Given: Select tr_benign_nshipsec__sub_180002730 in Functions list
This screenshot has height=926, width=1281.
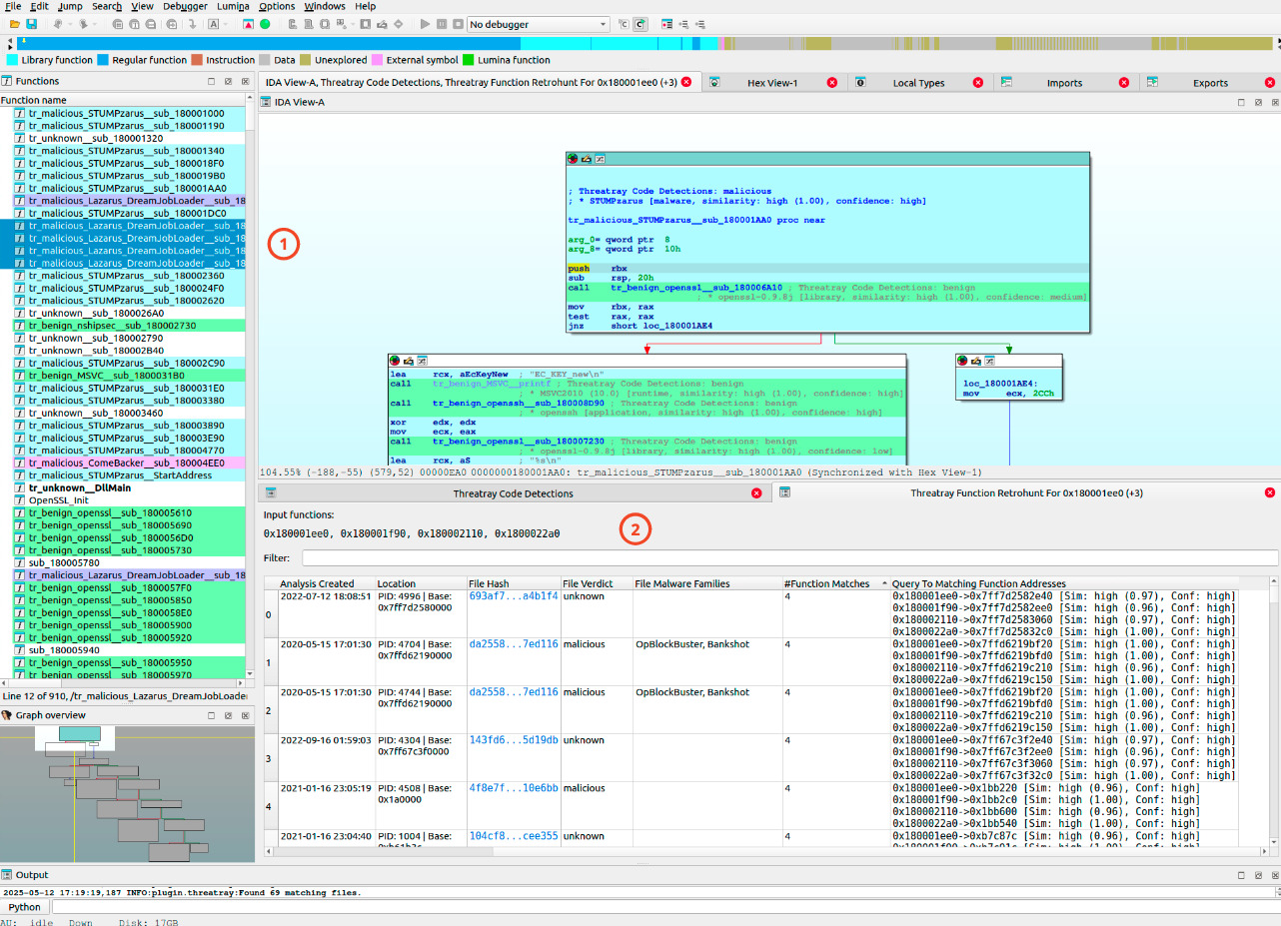Looking at the screenshot, I should (111, 326).
